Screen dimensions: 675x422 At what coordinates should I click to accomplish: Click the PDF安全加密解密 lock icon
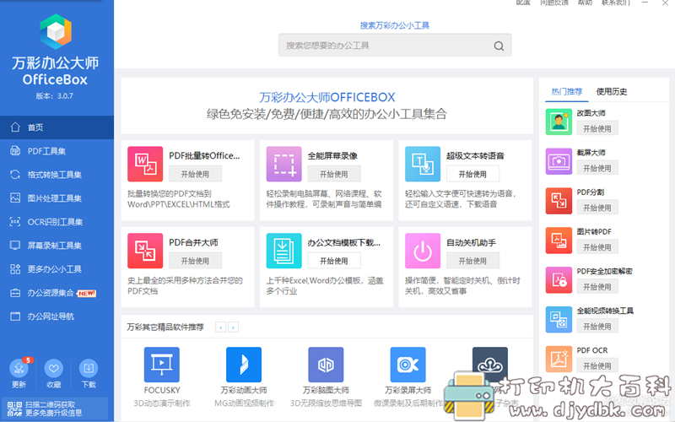559,280
